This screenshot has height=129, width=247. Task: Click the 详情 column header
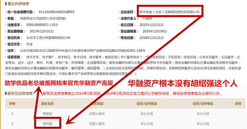click(238, 104)
